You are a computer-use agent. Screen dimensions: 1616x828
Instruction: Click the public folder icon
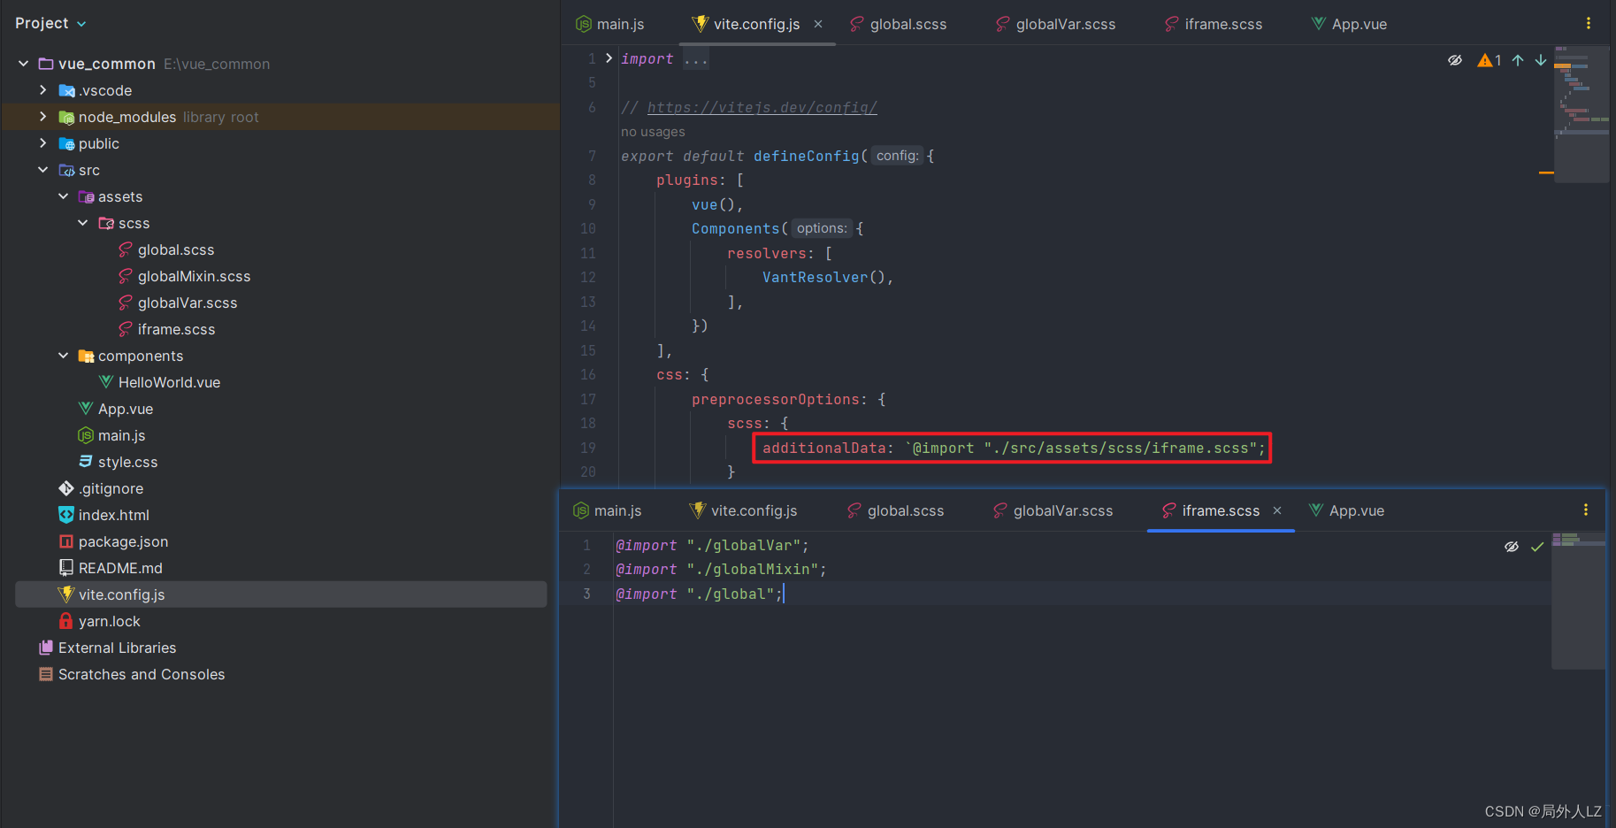coord(66,143)
